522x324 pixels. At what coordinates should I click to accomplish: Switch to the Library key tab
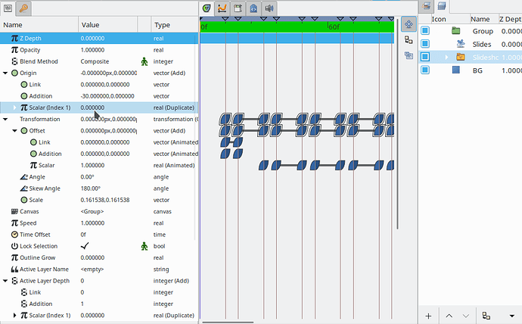[24, 8]
